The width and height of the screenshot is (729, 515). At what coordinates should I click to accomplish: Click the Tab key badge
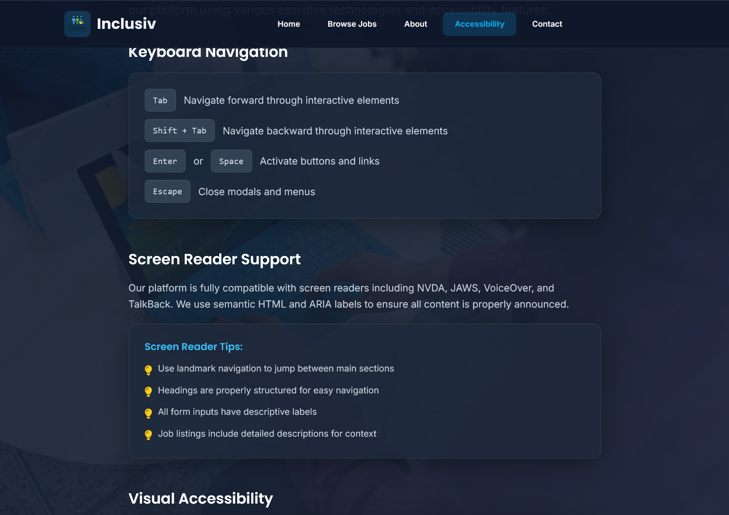[x=160, y=100]
